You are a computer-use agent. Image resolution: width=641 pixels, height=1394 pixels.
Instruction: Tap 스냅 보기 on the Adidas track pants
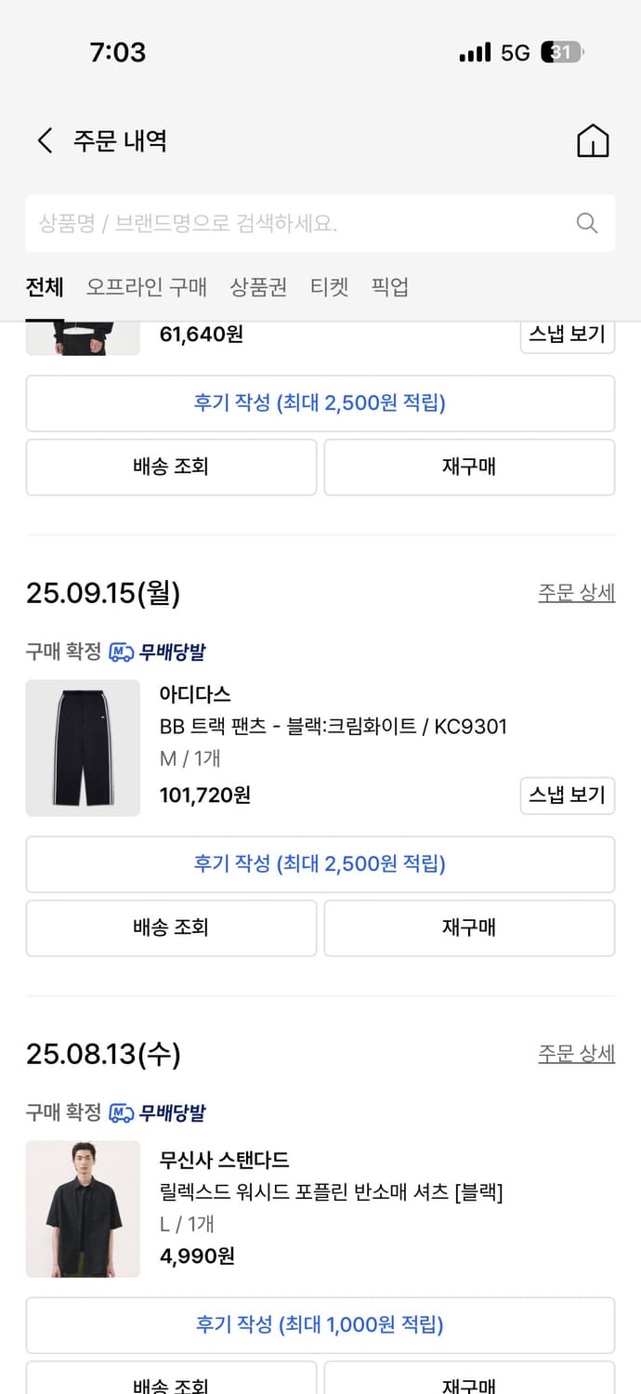click(567, 796)
